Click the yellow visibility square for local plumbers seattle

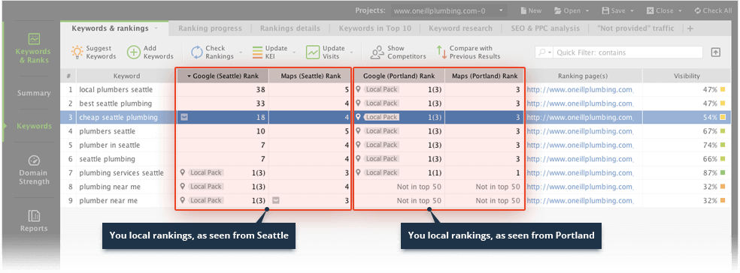point(723,89)
